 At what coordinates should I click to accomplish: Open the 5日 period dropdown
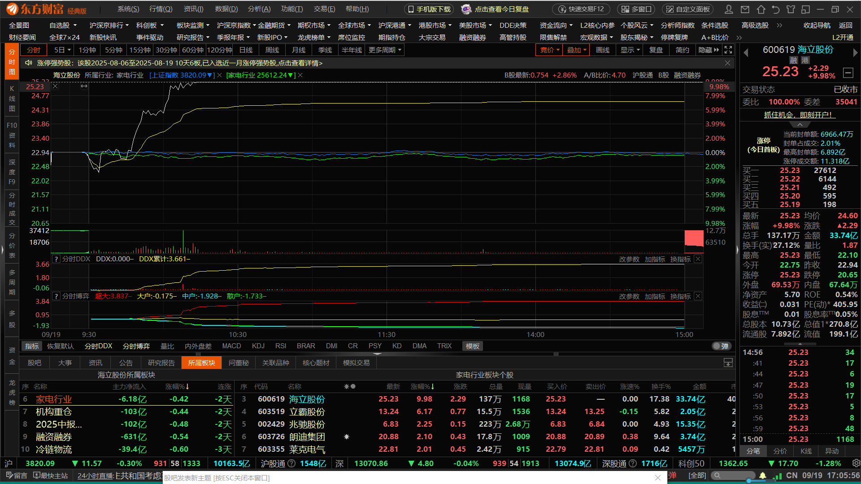[x=62, y=50]
